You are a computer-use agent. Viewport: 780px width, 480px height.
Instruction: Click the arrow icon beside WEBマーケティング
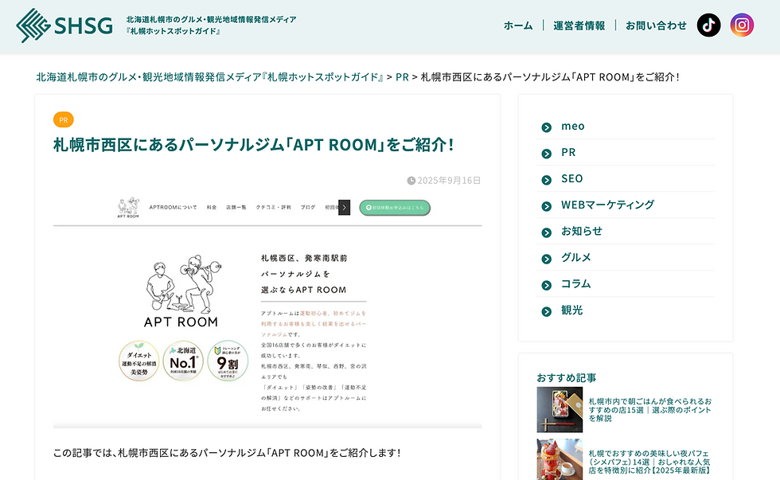pyautogui.click(x=546, y=206)
